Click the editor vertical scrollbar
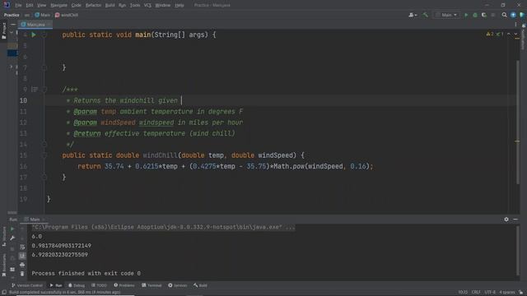 coord(518,123)
